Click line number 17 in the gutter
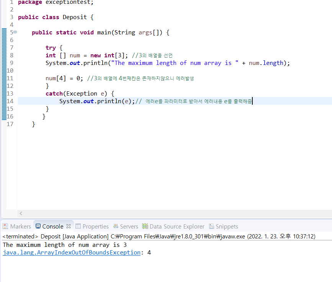The height and width of the screenshot is (282, 332). point(10,124)
